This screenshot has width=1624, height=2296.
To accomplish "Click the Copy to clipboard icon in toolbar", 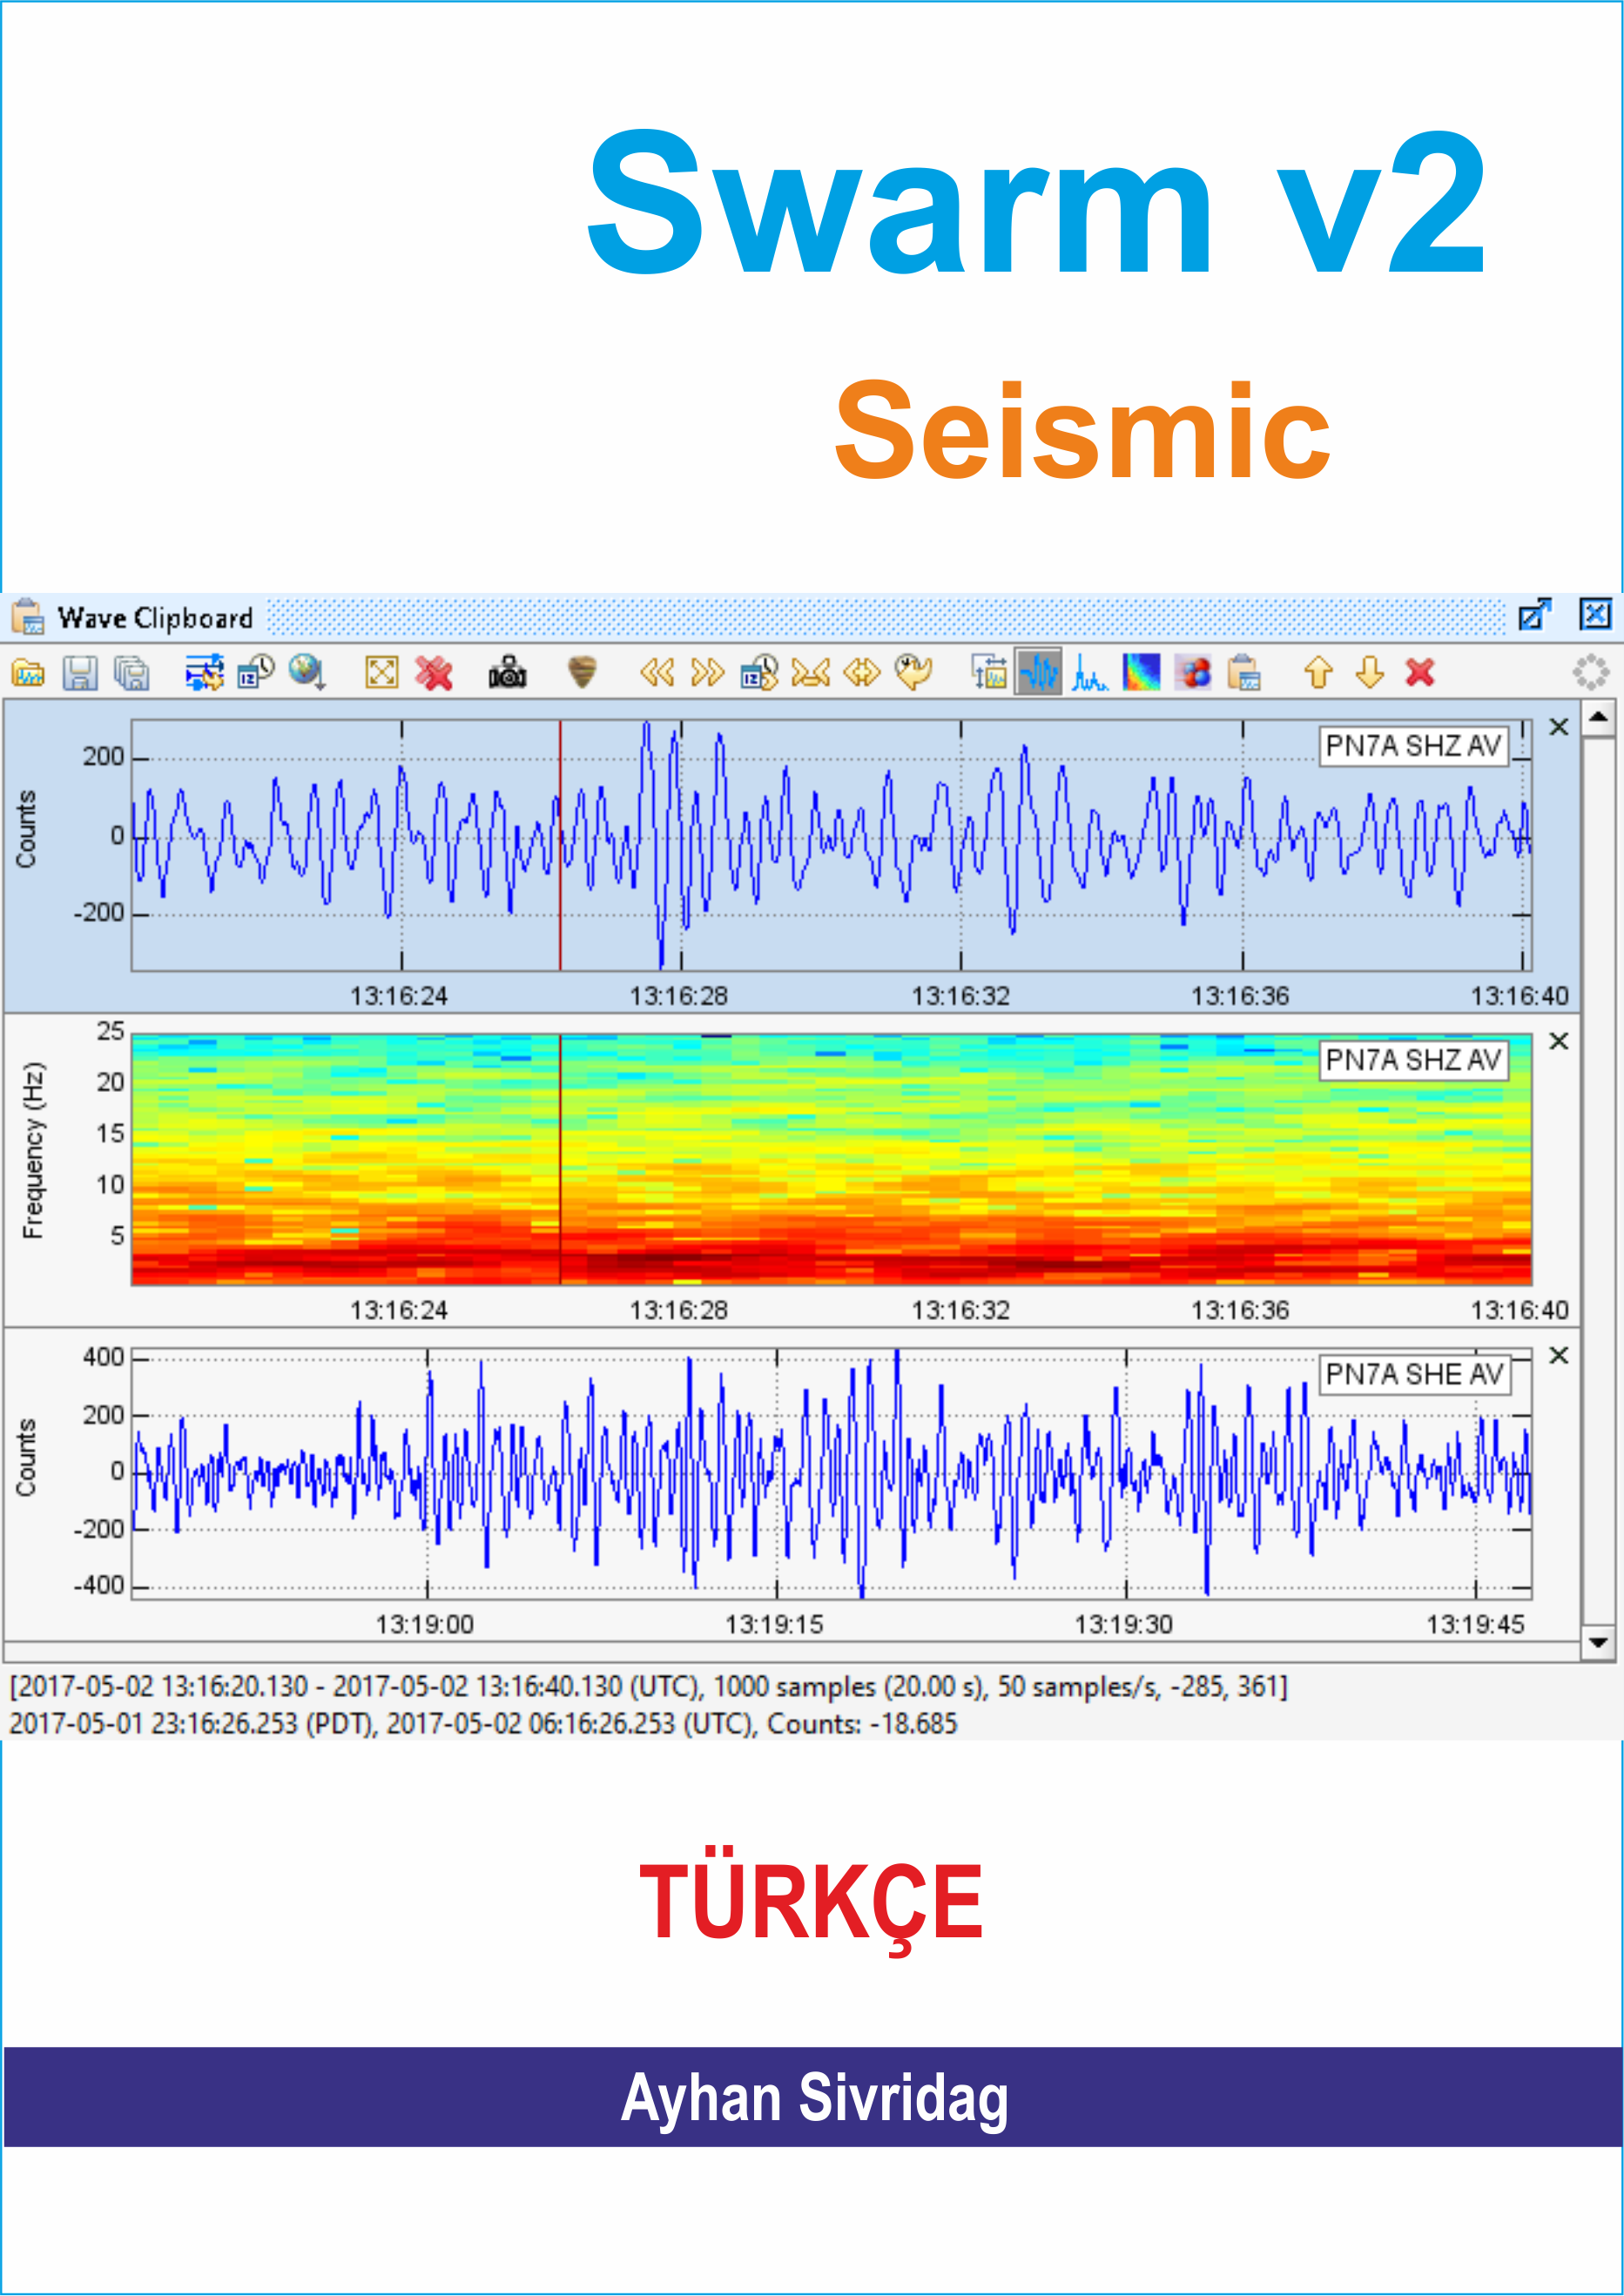I will [x=1244, y=673].
